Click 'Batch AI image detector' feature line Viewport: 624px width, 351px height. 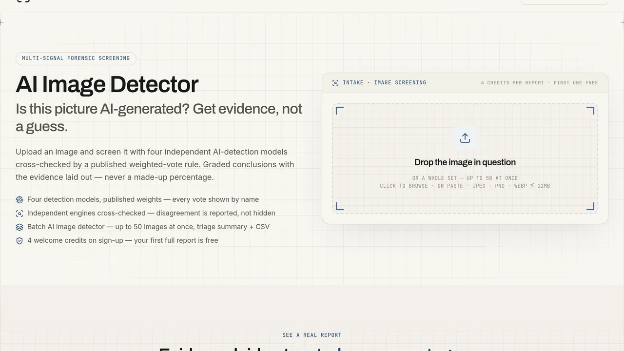point(149,227)
